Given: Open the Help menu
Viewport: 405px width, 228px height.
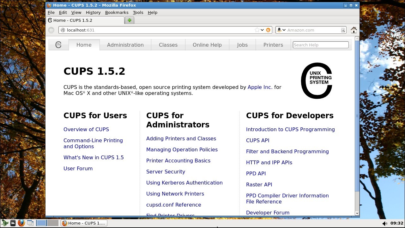Looking at the screenshot, I should [x=152, y=12].
